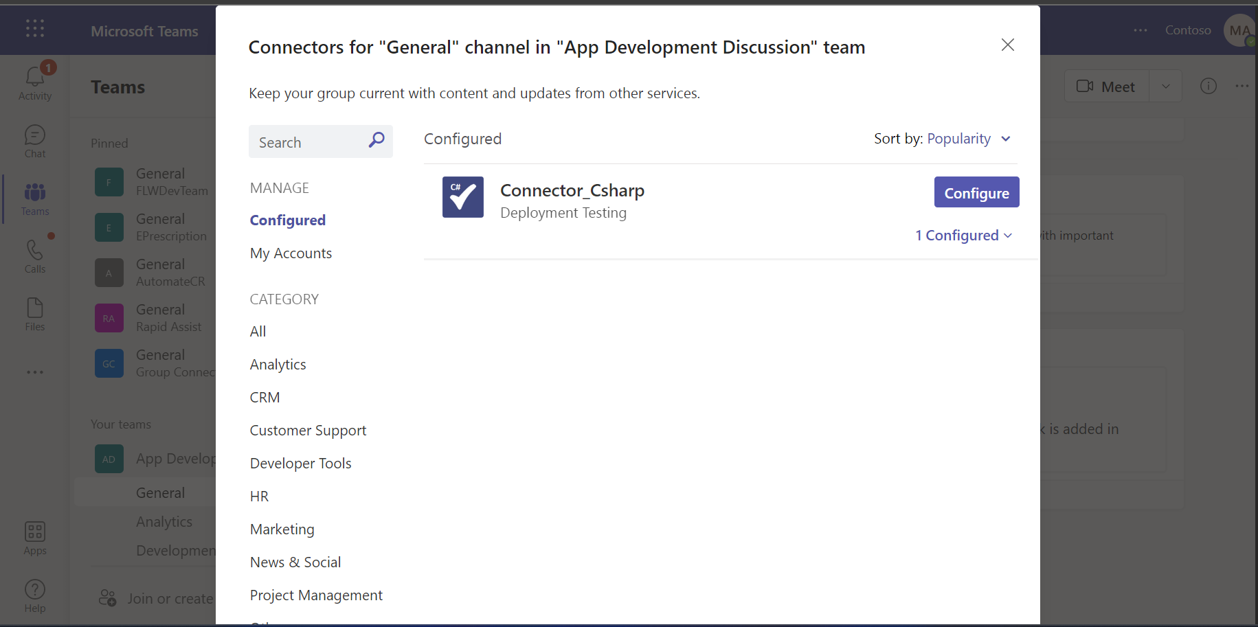1258x627 pixels.
Task: Expand the 1 Configured list
Action: coord(964,236)
